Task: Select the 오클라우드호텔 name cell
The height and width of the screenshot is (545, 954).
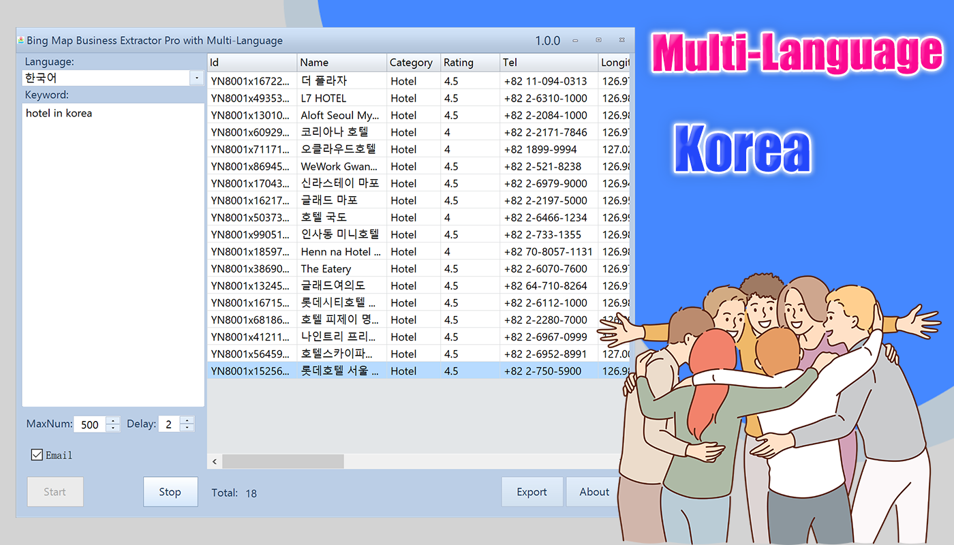Action: pos(342,149)
